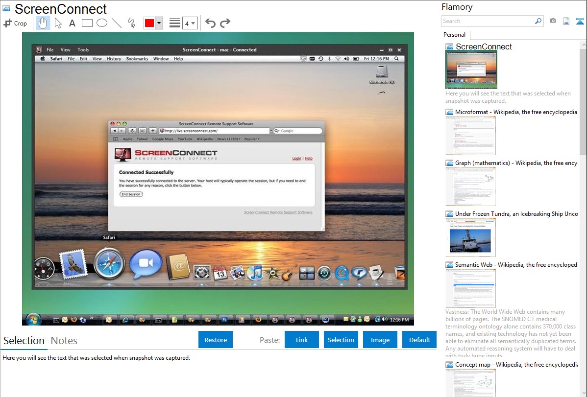587x397 pixels.
Task: Click the Safari reload button
Action: pos(132,131)
